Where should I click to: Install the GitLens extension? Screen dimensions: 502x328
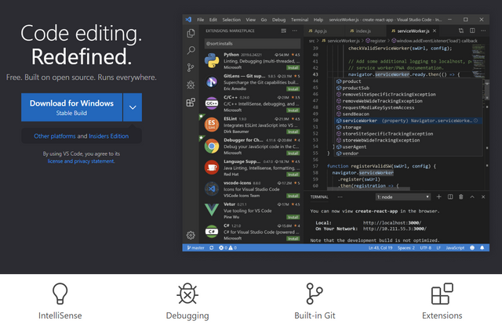(x=293, y=89)
